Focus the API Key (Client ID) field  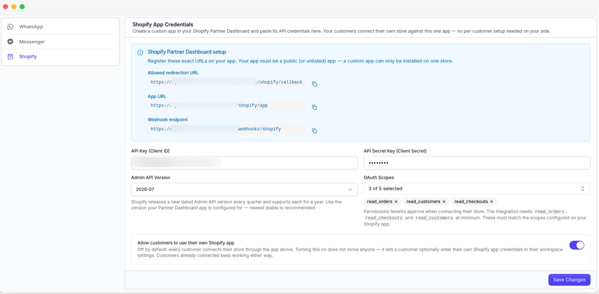244,163
